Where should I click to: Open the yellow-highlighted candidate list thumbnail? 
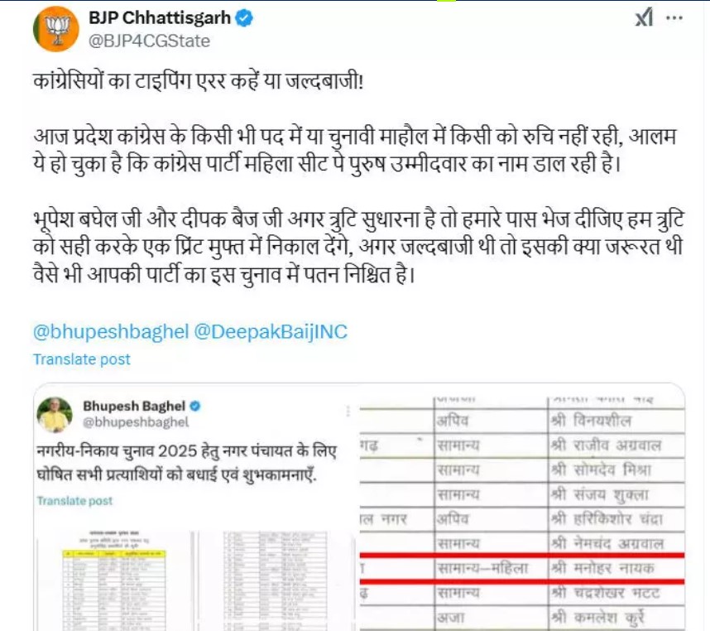coord(114,580)
